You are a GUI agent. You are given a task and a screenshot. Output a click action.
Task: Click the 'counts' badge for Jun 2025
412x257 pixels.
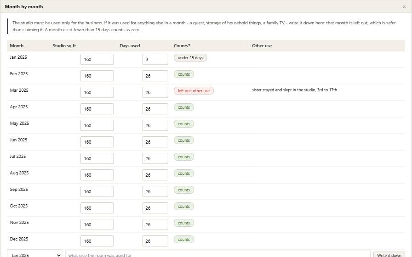coord(183,140)
